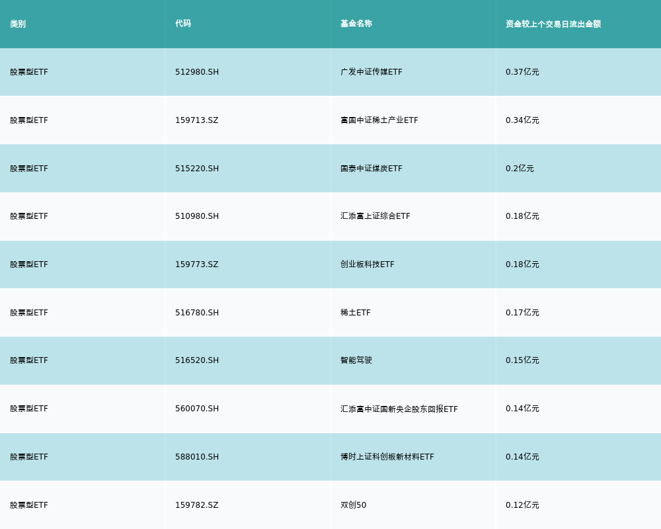Click fund name 博时上证科创板新材料ETF

[387, 457]
